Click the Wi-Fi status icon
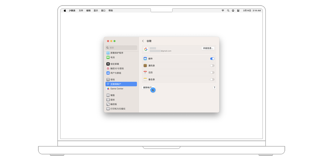This screenshot has width=323, height=161. click(223, 10)
